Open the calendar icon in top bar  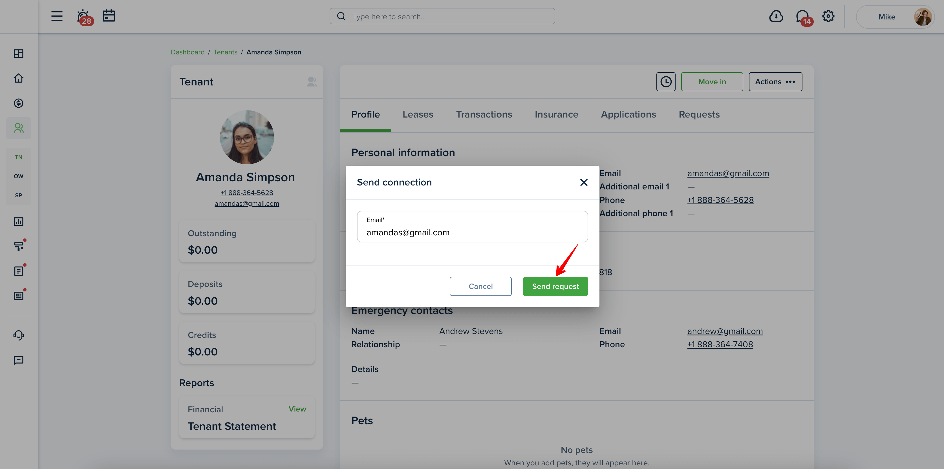click(x=109, y=16)
